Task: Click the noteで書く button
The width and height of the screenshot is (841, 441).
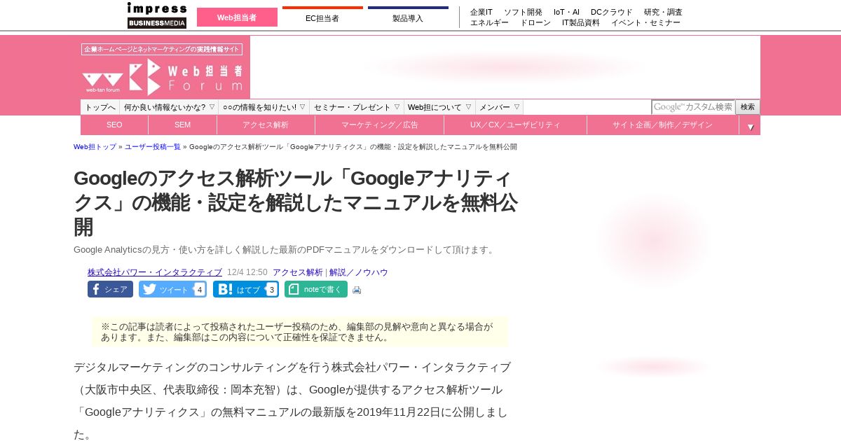Action: tap(316, 289)
